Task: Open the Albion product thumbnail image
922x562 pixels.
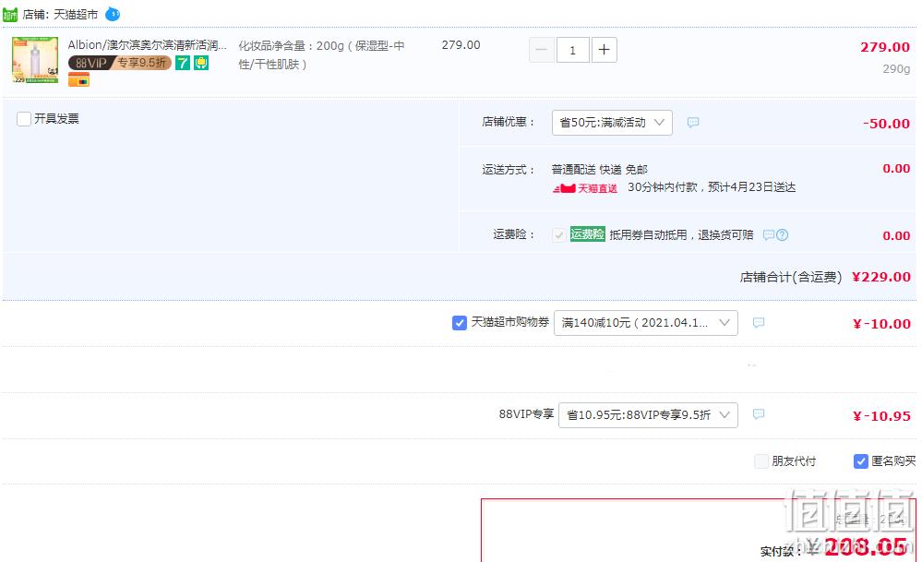Action: pyautogui.click(x=35, y=60)
